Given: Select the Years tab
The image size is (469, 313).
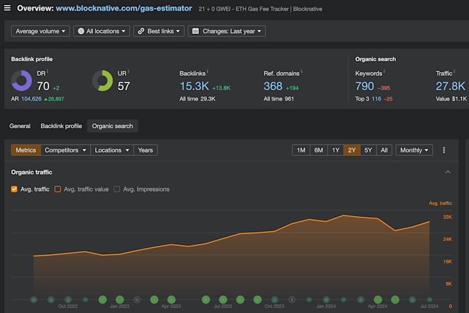Looking at the screenshot, I should [145, 150].
